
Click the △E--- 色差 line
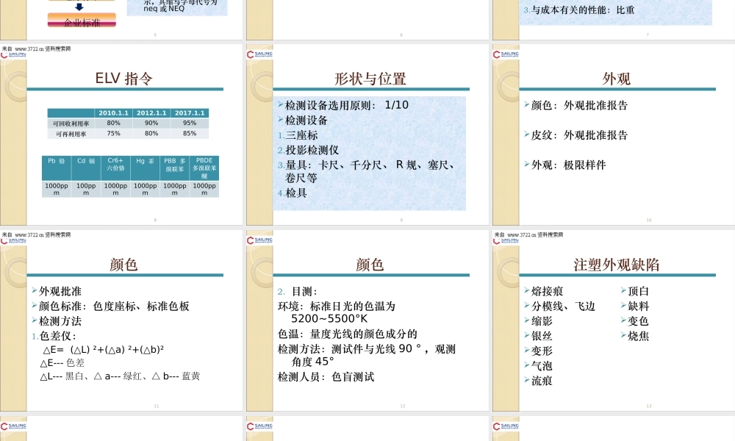62,363
